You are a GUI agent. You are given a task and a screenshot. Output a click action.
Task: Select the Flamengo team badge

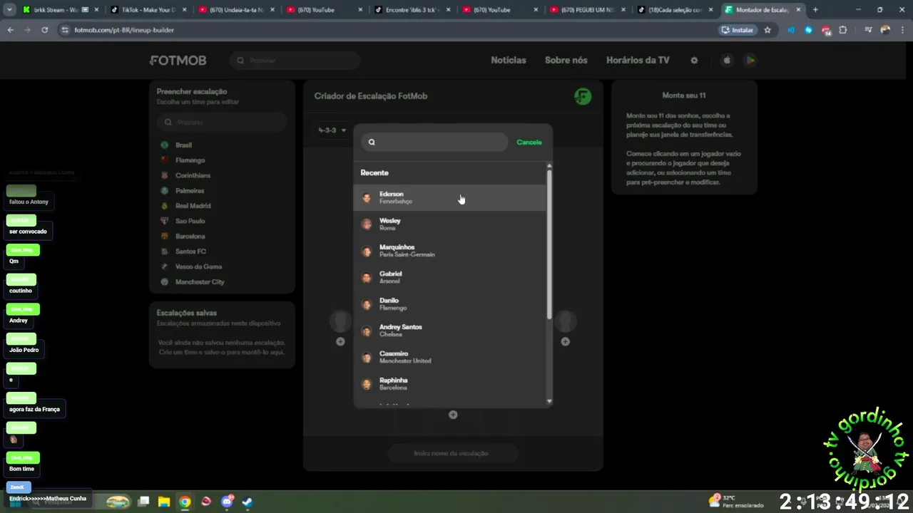(165, 160)
